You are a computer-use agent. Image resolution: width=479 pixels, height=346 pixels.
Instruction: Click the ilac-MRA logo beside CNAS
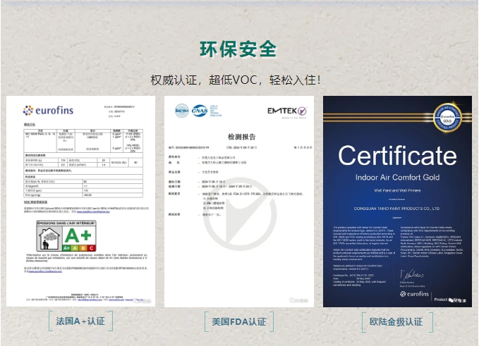183,110
